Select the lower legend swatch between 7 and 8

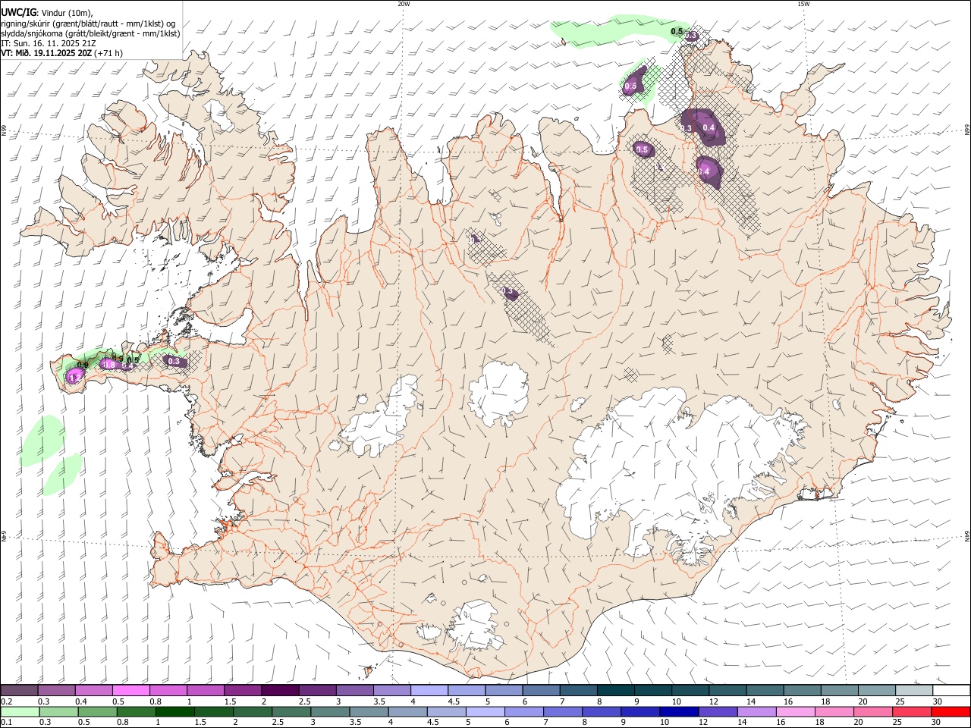coord(561,711)
